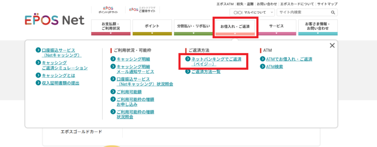Expand the お支払額・ご利用状況 menu
The width and height of the screenshot is (377, 147).
point(111,28)
